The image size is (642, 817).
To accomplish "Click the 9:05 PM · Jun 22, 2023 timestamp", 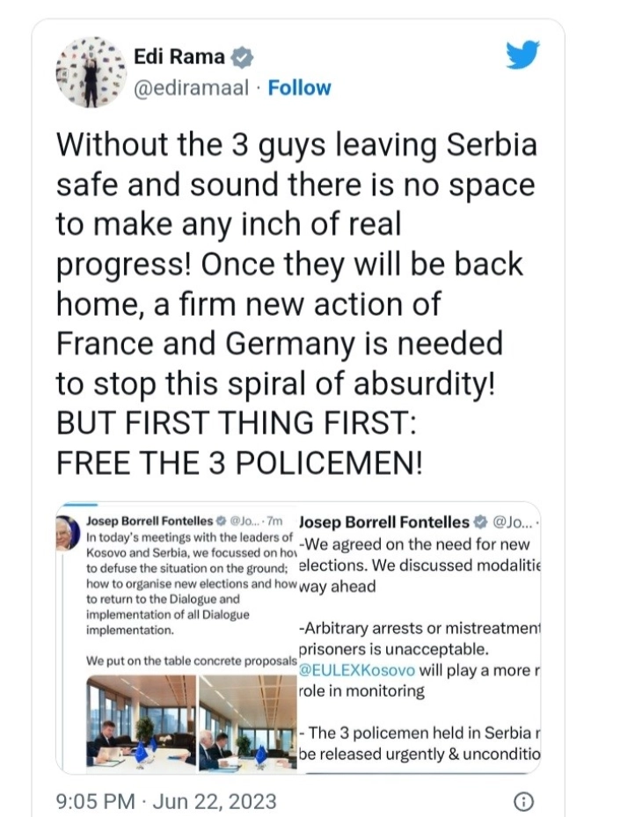I will click(x=165, y=801).
